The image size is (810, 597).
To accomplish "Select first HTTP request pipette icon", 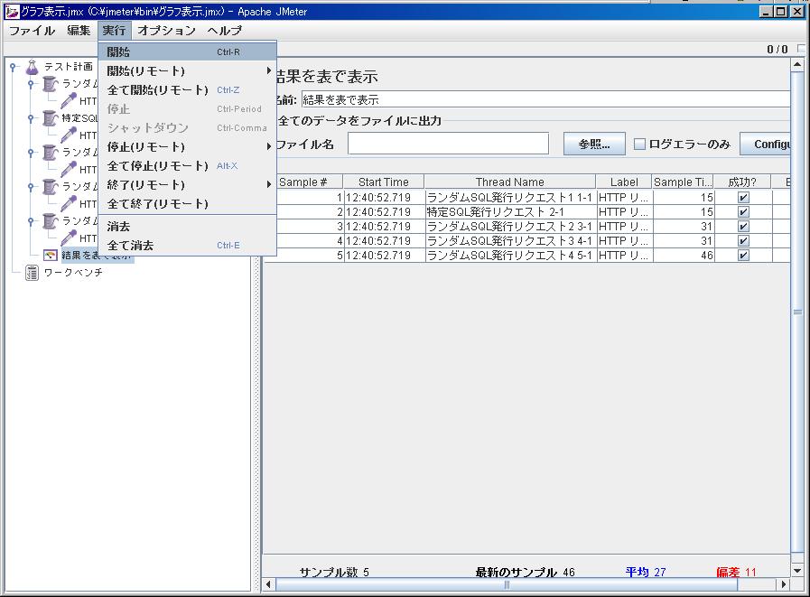I will [69, 101].
